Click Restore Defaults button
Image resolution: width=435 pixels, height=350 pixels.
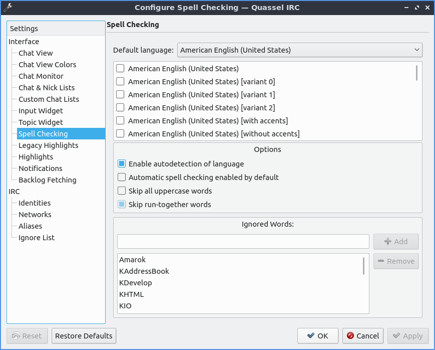click(84, 336)
